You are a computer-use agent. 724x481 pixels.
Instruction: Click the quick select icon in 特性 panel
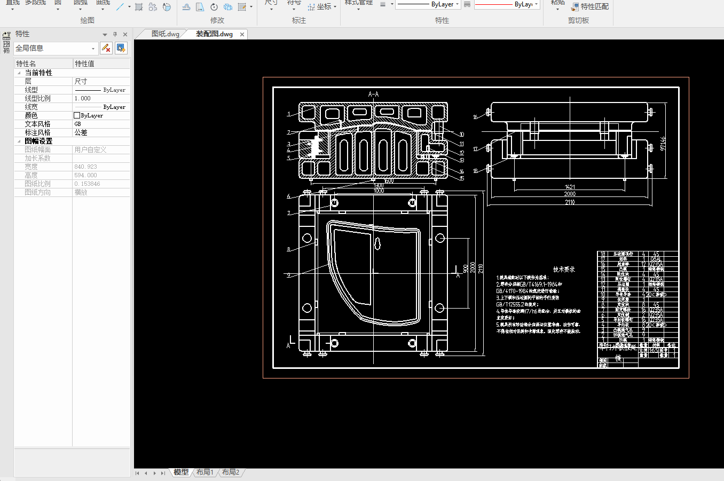tap(121, 48)
